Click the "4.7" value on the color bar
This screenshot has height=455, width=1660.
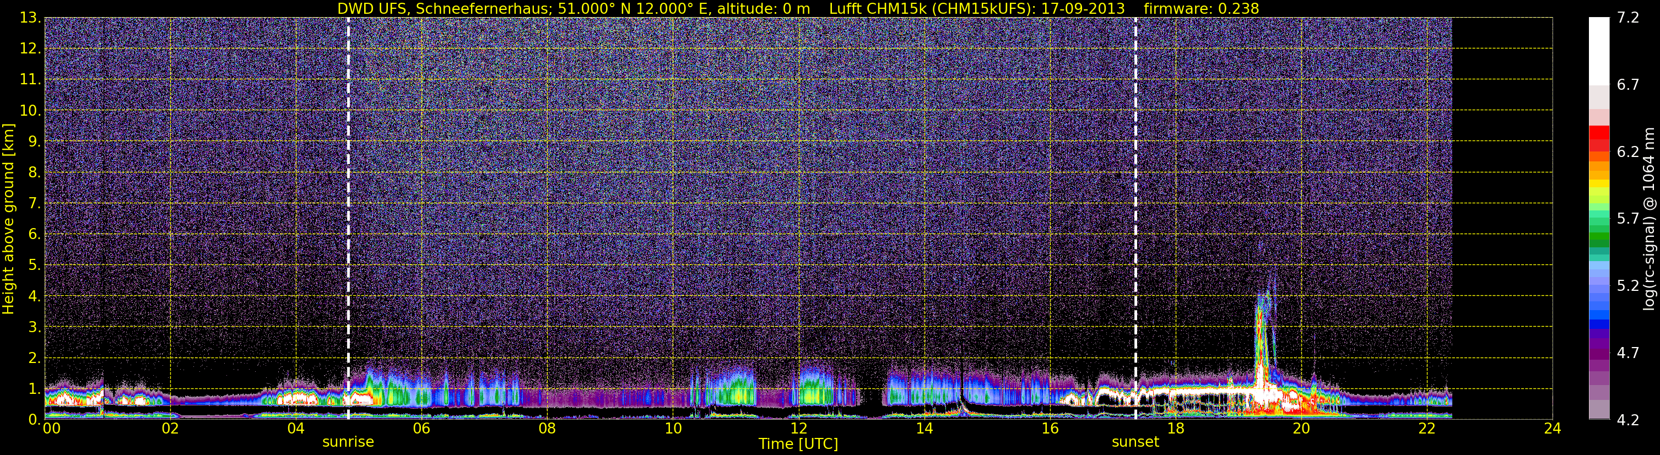point(1628,353)
